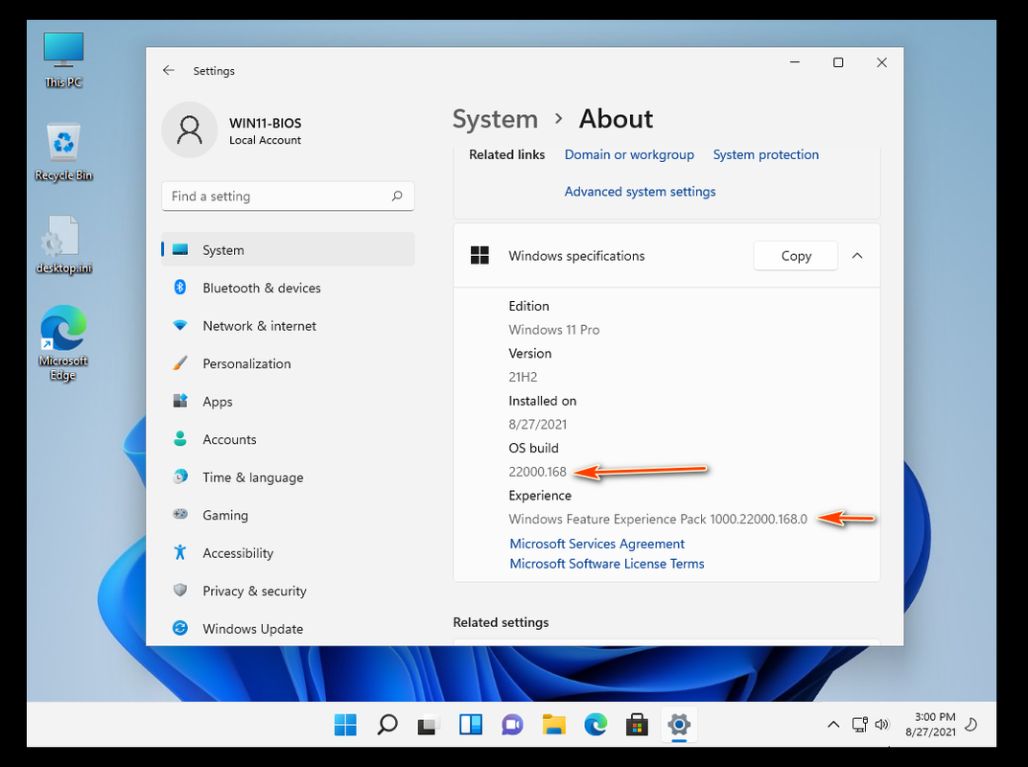The image size is (1028, 767).
Task: Click the System breadcrumb in header
Action: [495, 119]
